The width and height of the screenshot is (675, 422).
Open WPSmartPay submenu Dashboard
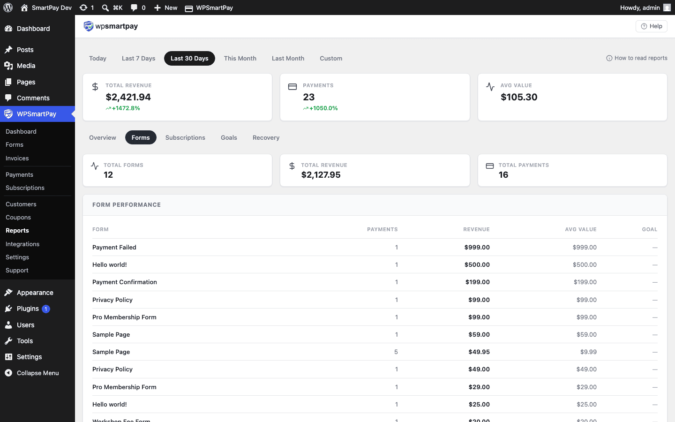pyautogui.click(x=21, y=132)
